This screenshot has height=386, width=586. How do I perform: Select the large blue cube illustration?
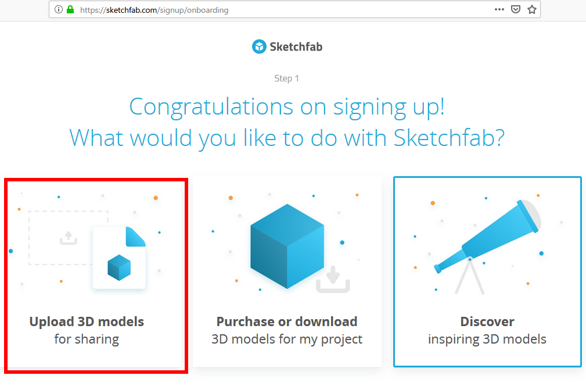pos(287,246)
